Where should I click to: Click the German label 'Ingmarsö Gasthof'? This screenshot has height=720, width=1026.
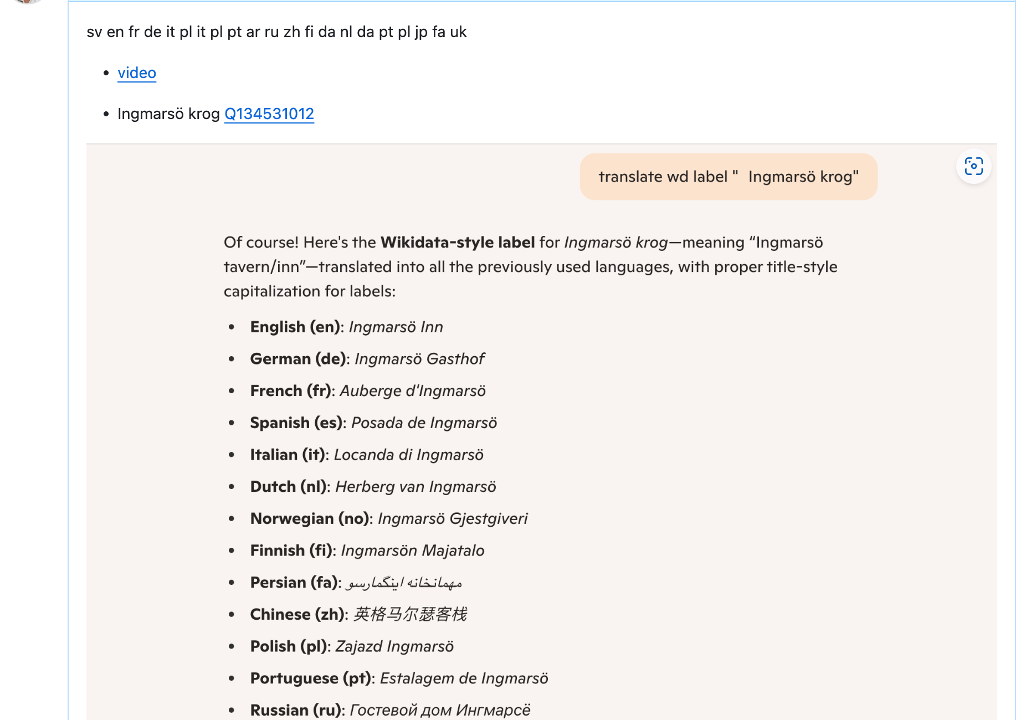pos(419,359)
